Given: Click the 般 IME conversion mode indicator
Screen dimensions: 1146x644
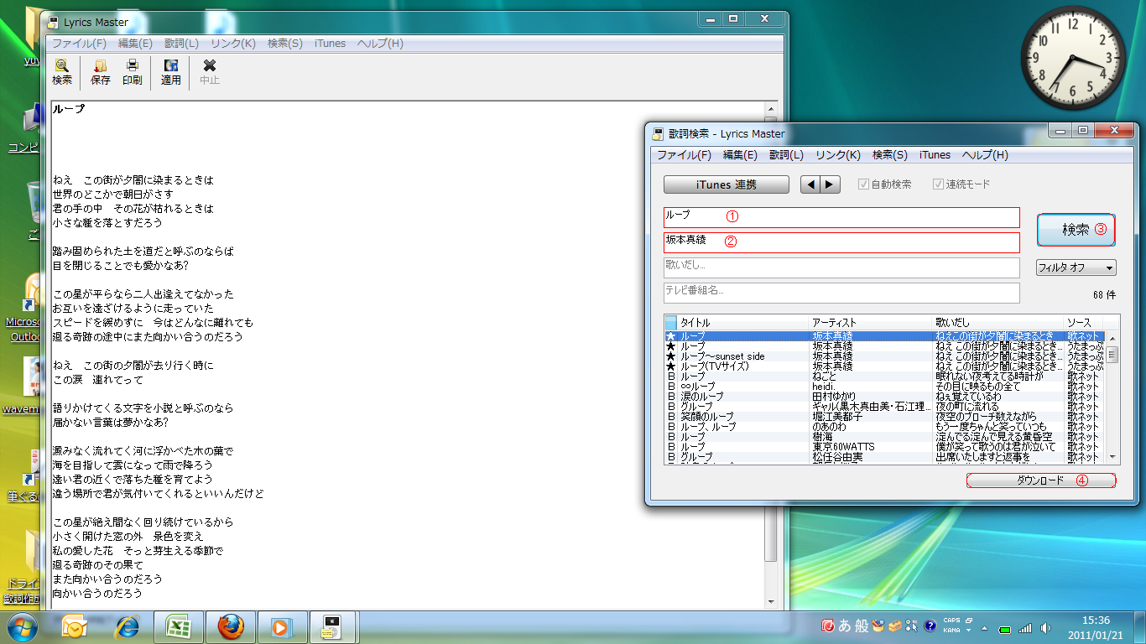Looking at the screenshot, I should point(862,626).
